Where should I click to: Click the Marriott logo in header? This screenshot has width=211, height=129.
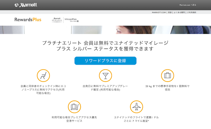(26, 5)
